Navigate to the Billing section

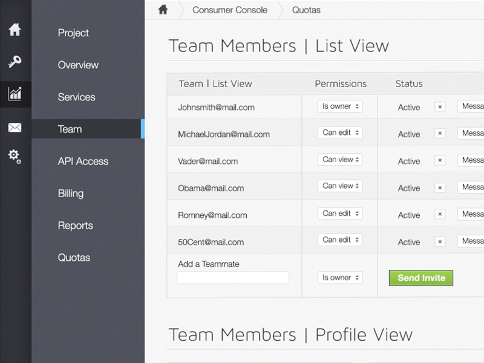click(71, 193)
